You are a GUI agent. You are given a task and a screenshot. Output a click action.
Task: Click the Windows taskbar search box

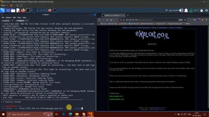[30, 114]
